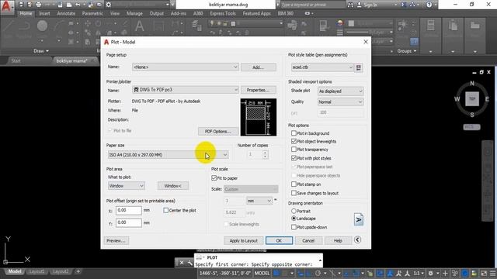Enable Plot in background checkbox

point(294,133)
